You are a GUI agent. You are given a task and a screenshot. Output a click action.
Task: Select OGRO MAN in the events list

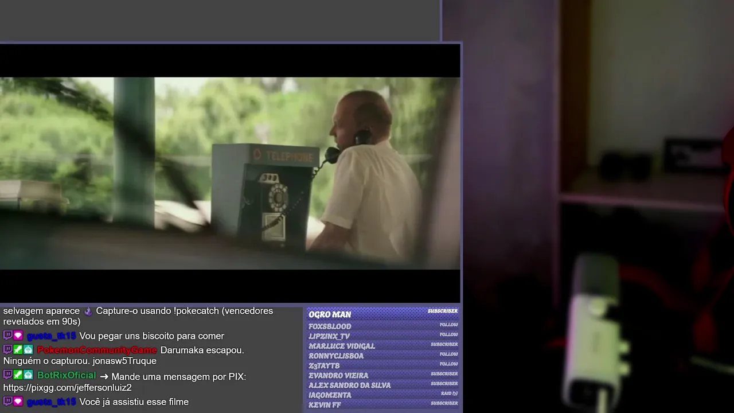click(x=330, y=314)
